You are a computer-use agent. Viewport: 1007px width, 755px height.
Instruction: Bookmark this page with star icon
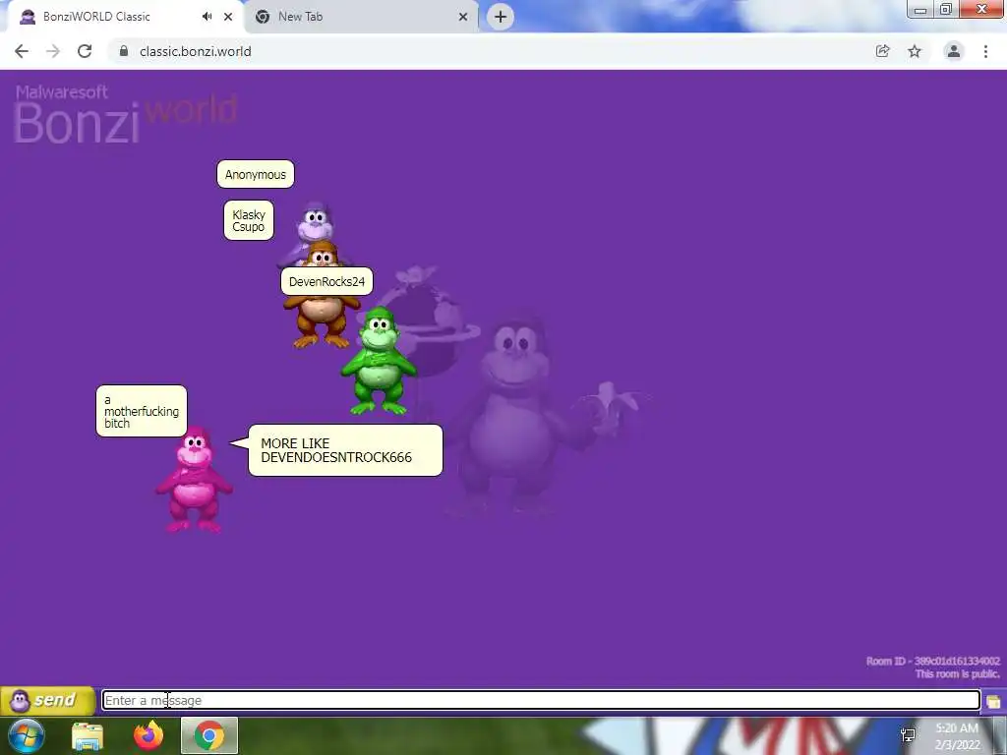click(x=915, y=51)
